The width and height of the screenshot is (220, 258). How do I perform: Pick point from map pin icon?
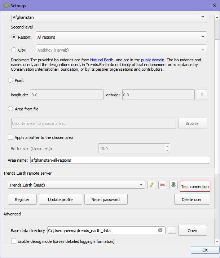(x=202, y=95)
